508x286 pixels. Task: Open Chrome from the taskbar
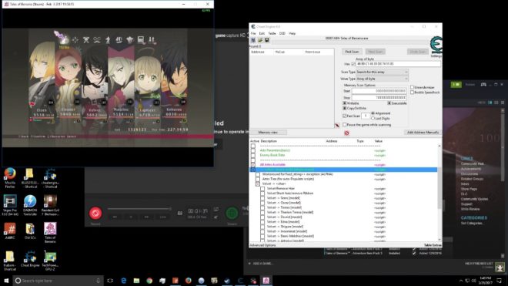pos(149,281)
